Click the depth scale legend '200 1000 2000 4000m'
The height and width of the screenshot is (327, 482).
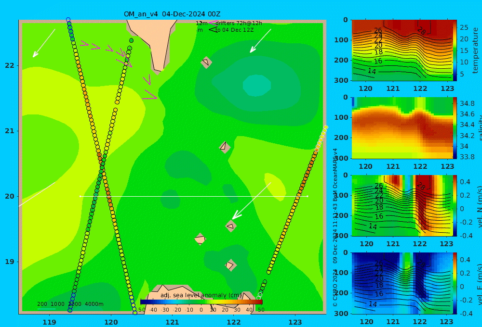coord(70,304)
